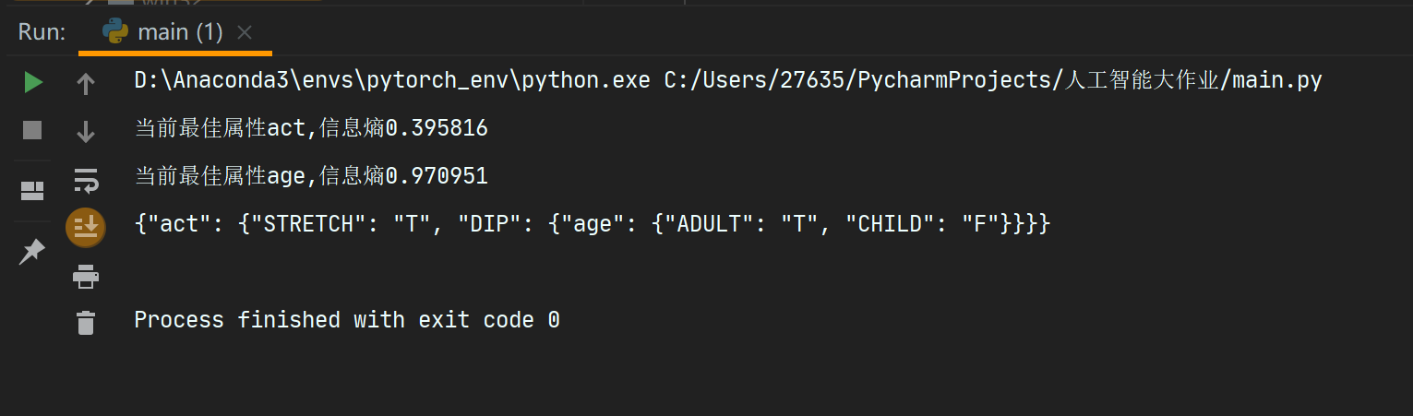Click the Process finished with exit code line

347,320
